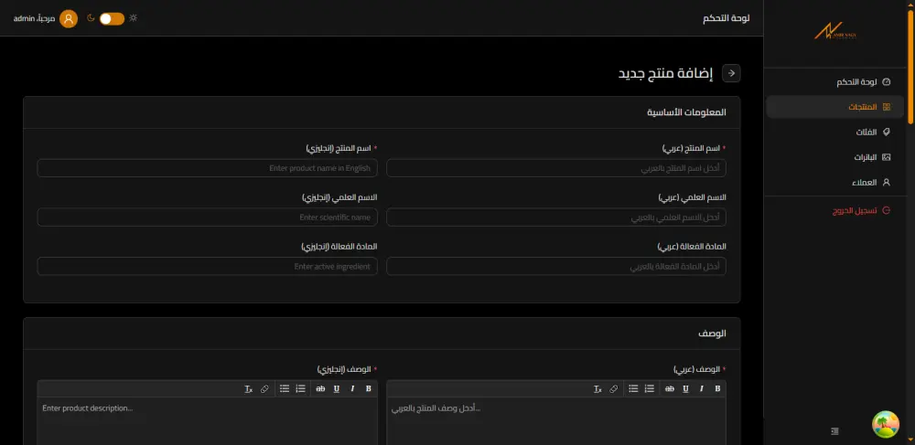915x445 pixels.
Task: Click the moon icon near theme switch
Action: coord(91,18)
